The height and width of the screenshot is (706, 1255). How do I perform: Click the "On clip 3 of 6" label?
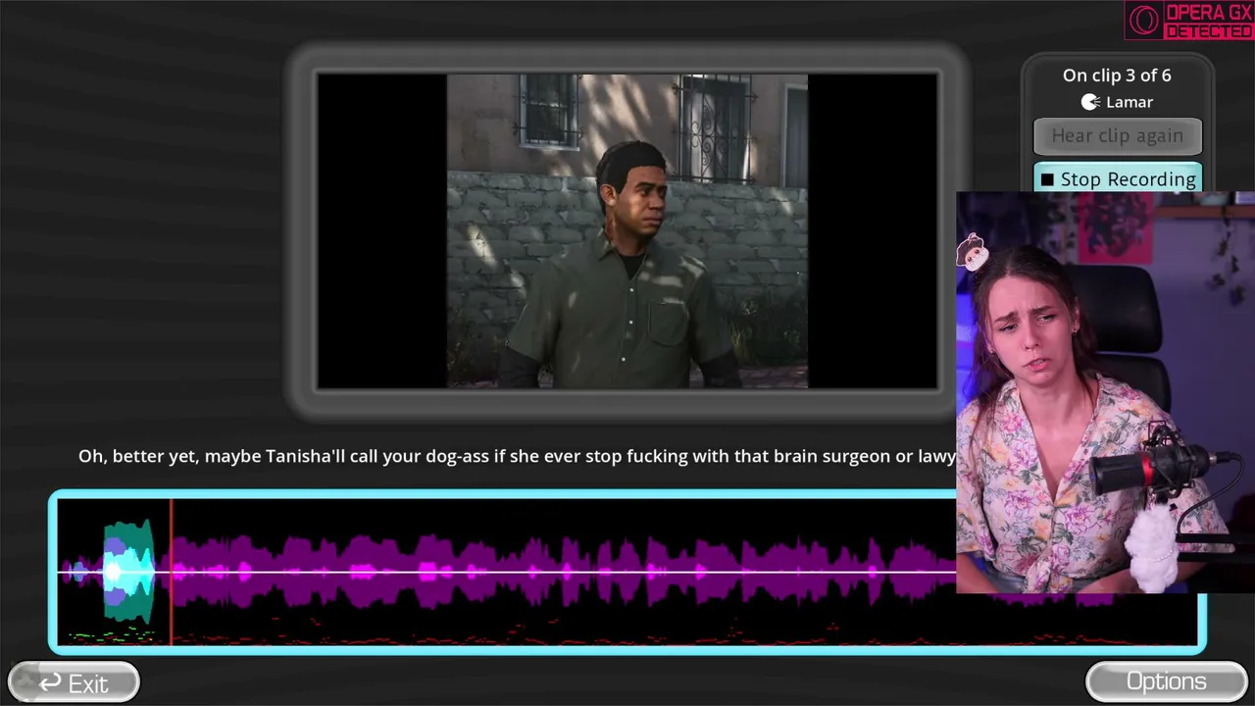pos(1117,76)
